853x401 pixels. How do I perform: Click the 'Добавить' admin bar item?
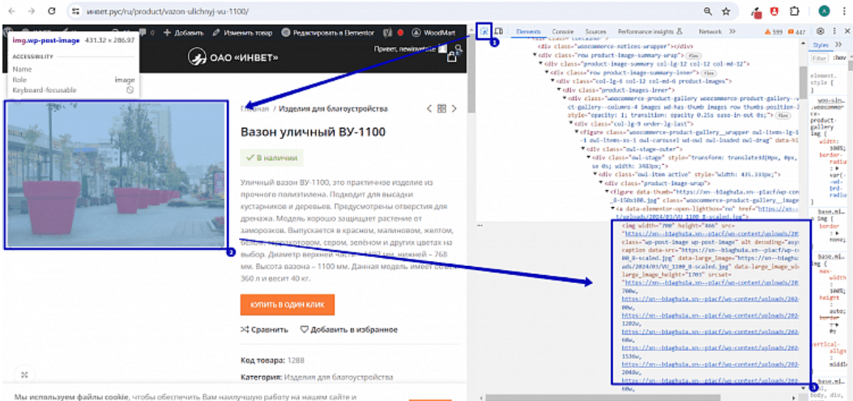(183, 32)
